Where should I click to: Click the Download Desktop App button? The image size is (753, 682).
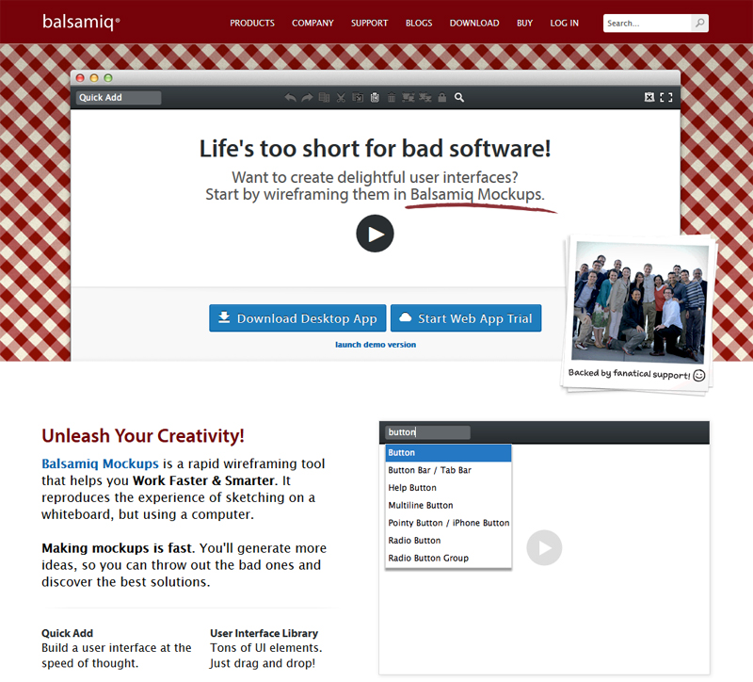click(x=297, y=318)
